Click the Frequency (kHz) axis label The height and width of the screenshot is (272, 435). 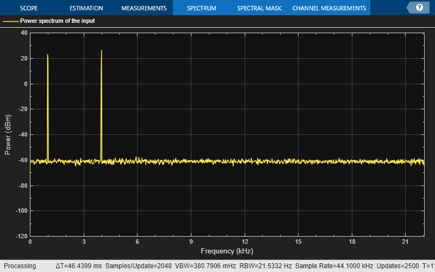[227, 251]
